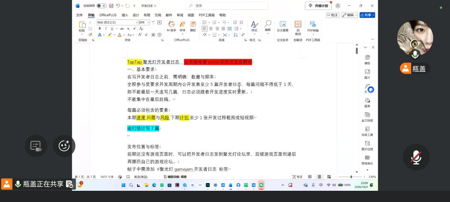Open the 加载项 add-ins button
450x202 pixels.
[298, 28]
